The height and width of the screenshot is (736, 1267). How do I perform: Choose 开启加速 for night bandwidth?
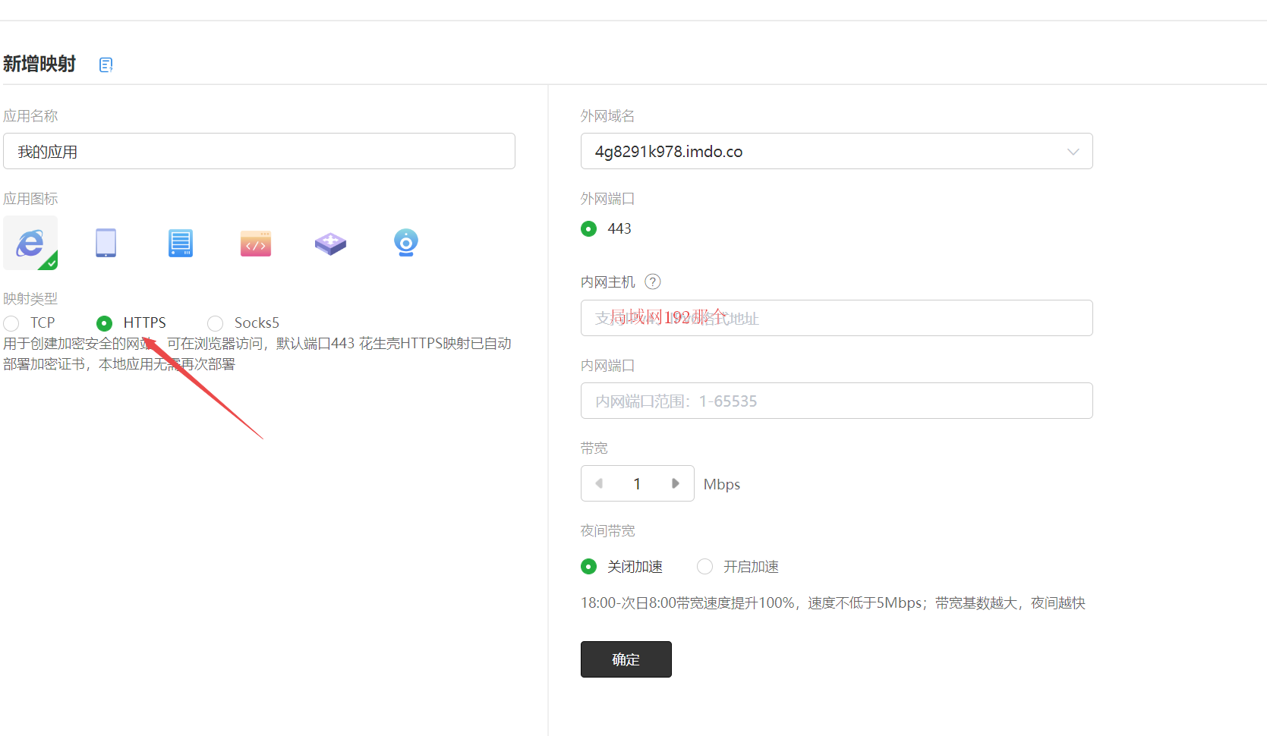[x=705, y=567]
